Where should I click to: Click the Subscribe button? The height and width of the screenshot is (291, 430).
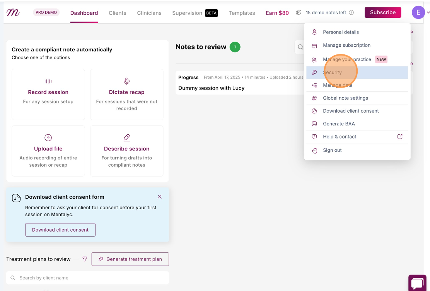pos(383,12)
